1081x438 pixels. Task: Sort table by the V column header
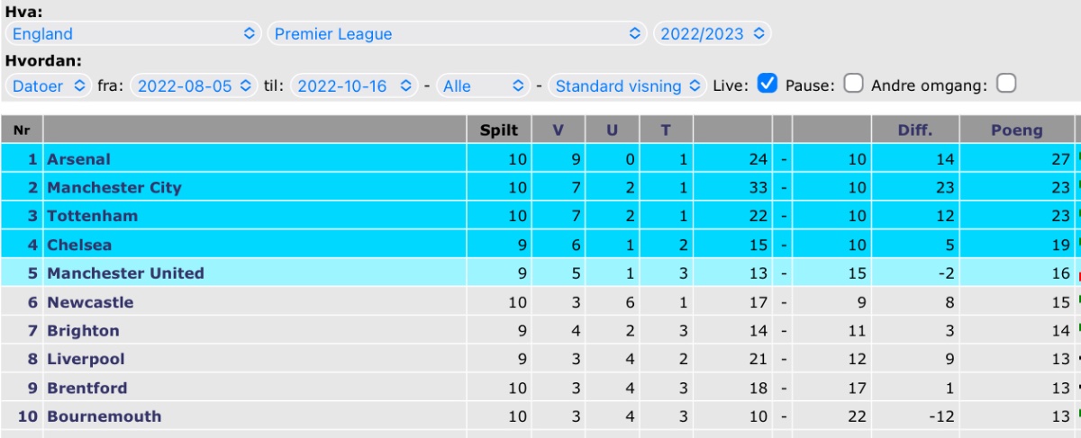click(x=559, y=130)
